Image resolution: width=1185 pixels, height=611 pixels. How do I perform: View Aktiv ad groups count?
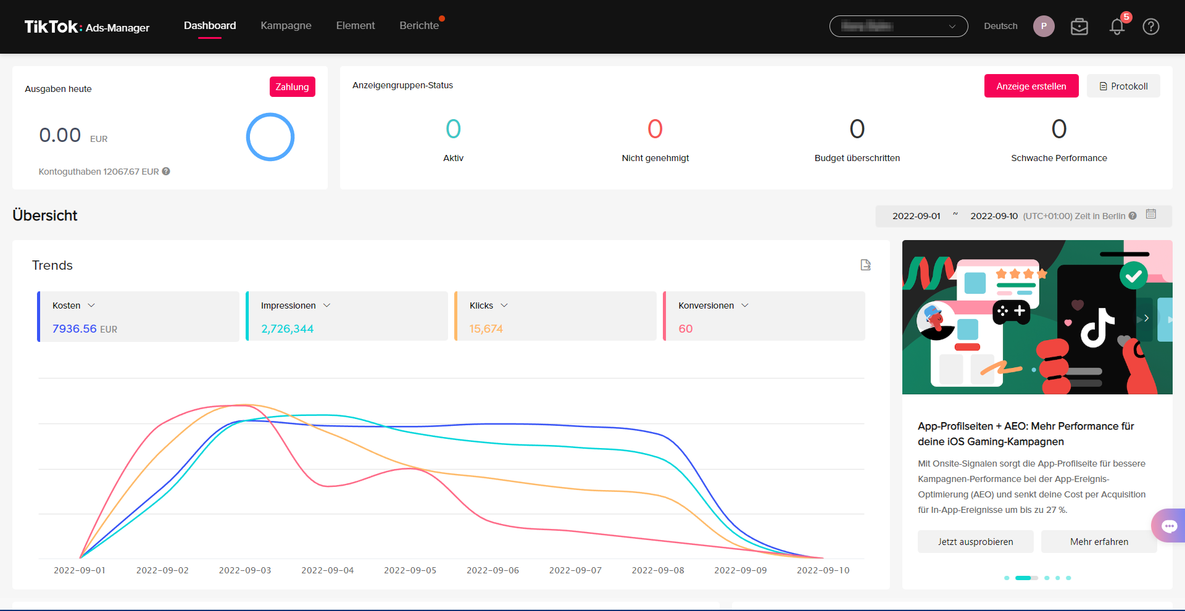(x=453, y=129)
